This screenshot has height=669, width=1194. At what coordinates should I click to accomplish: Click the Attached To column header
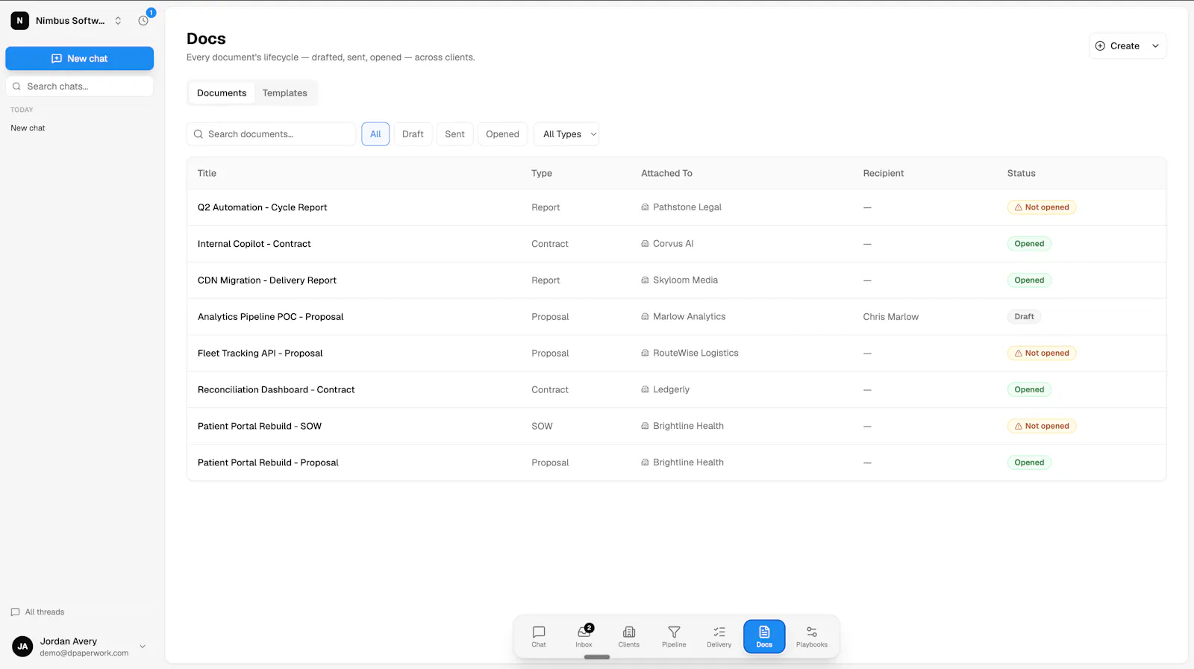tap(666, 173)
